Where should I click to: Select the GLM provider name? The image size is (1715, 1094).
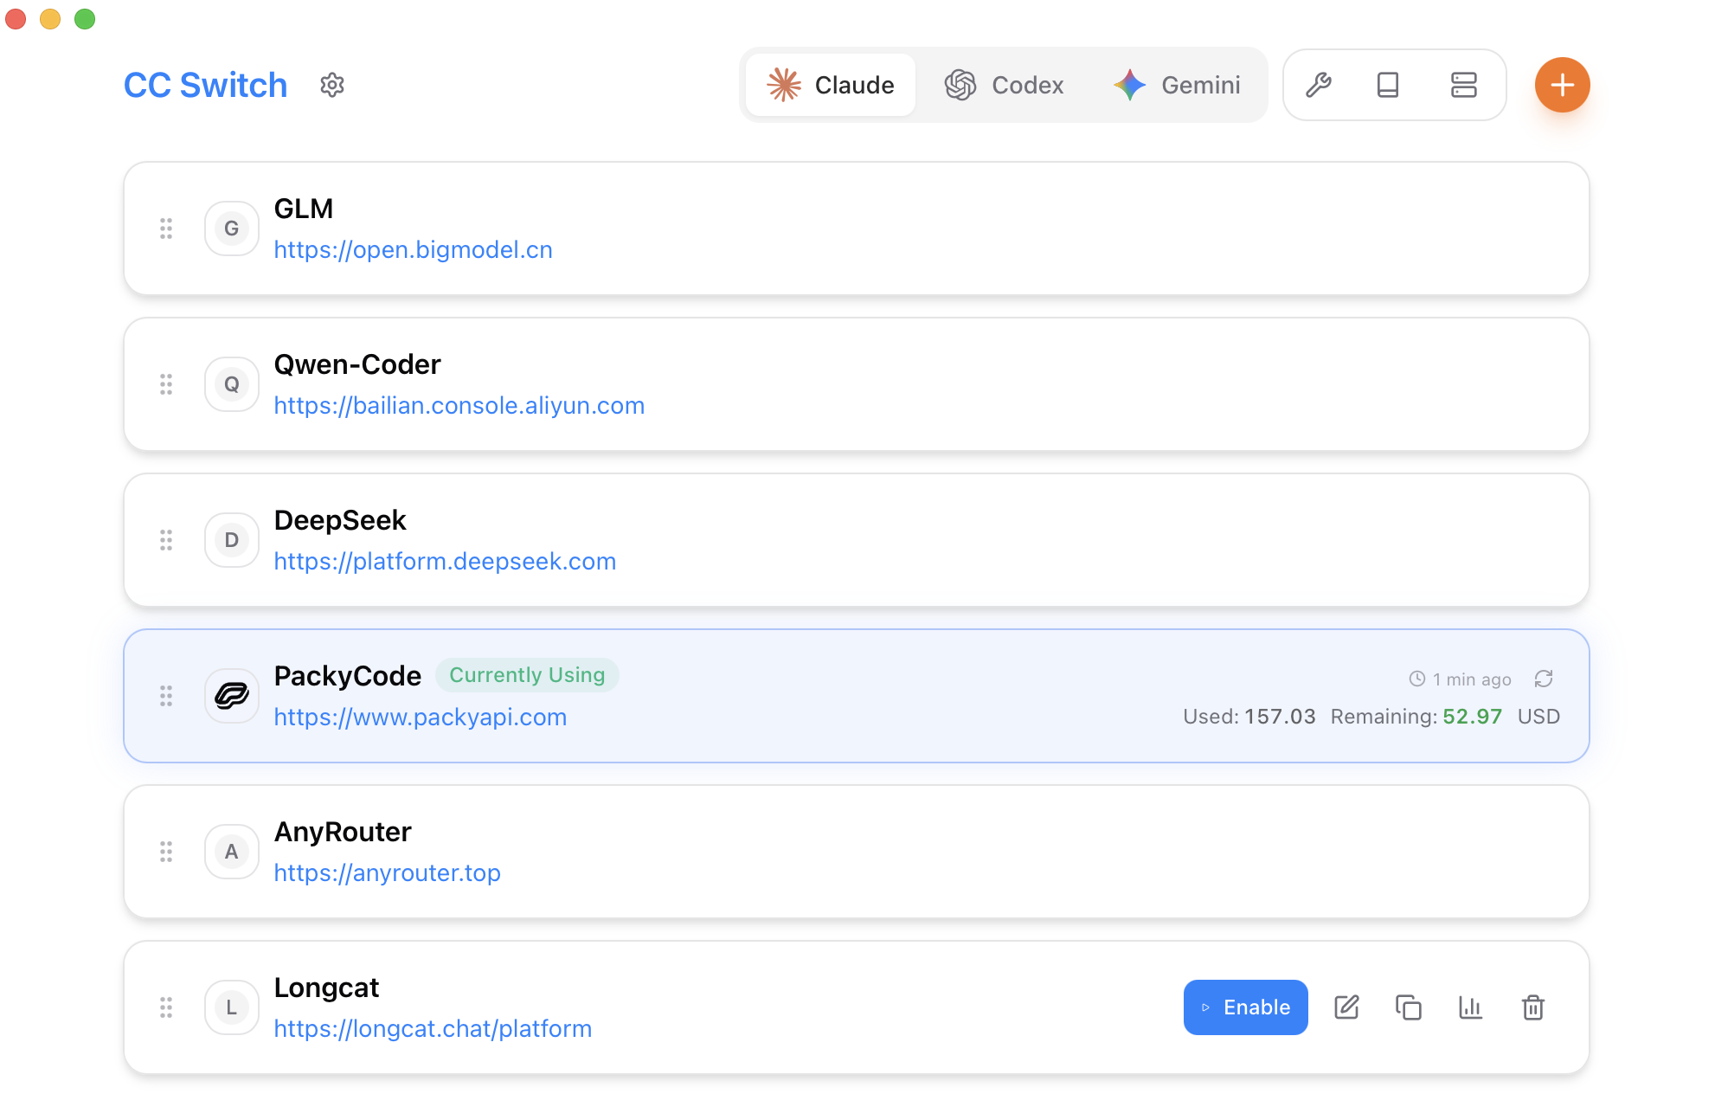[x=303, y=209]
